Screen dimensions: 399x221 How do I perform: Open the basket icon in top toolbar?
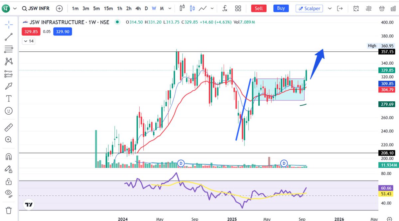[382, 8]
